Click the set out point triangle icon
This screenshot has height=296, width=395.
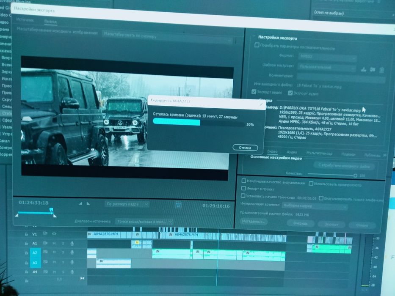click(x=88, y=203)
